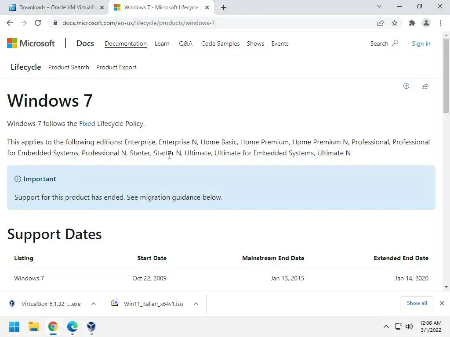Screen dimensions: 450x337
Task: Expand Win11 ISO download options chevron
Action: point(196,304)
